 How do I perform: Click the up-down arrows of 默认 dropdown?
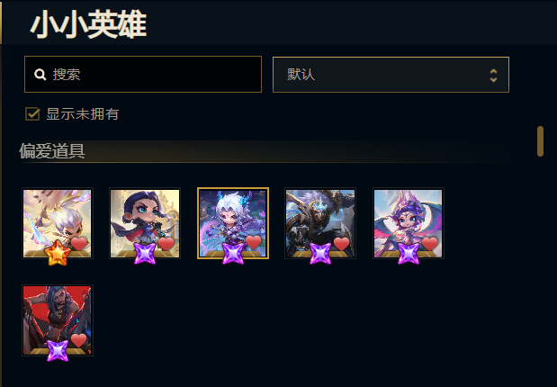click(x=493, y=76)
